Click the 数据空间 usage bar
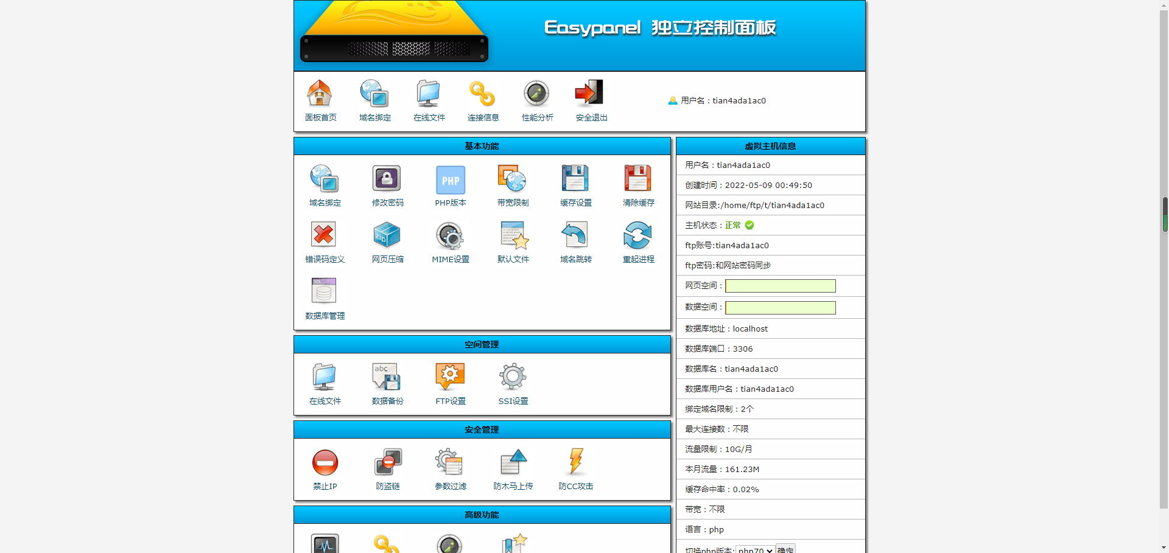Image resolution: width=1169 pixels, height=553 pixels. tap(781, 308)
